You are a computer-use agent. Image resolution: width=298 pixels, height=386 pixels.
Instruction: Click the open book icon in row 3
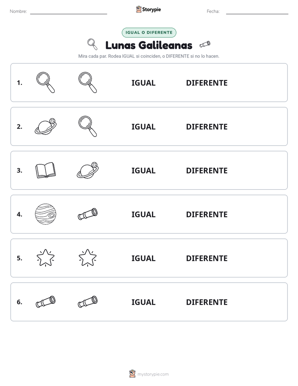pyautogui.click(x=45, y=170)
